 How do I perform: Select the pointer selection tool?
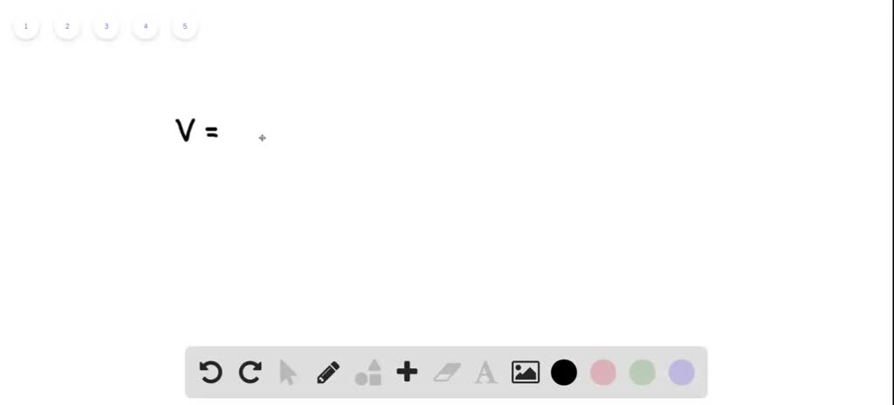coord(288,373)
